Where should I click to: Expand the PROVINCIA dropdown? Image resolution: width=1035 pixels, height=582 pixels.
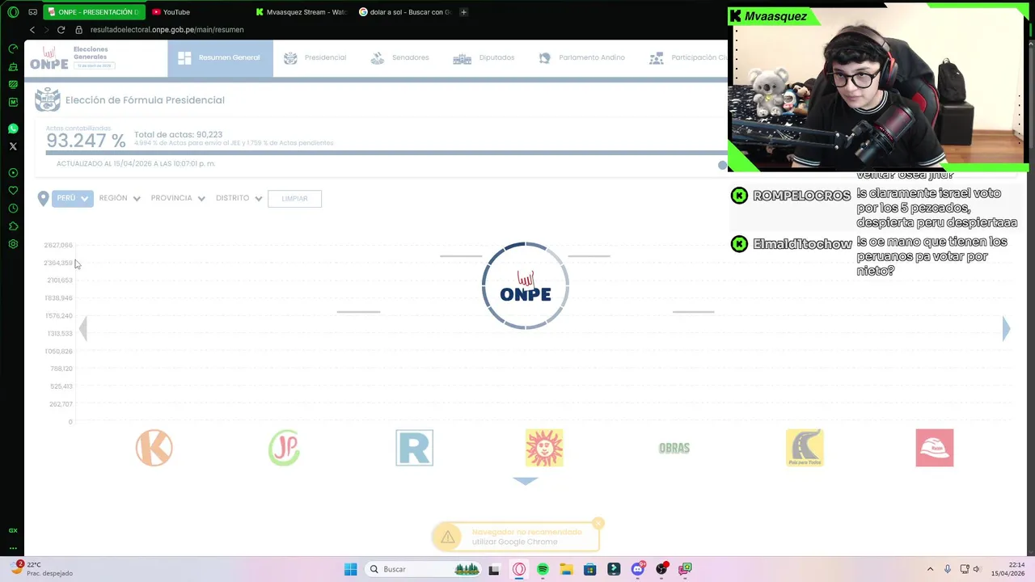click(x=178, y=198)
